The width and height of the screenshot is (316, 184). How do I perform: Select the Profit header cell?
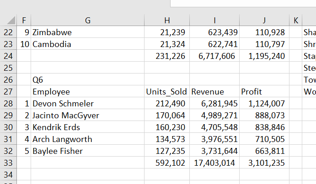pyautogui.click(x=252, y=92)
